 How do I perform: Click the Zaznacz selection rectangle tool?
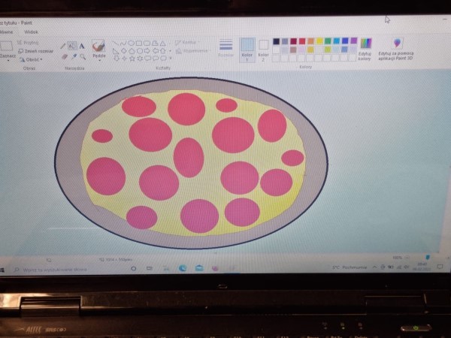coord(6,46)
